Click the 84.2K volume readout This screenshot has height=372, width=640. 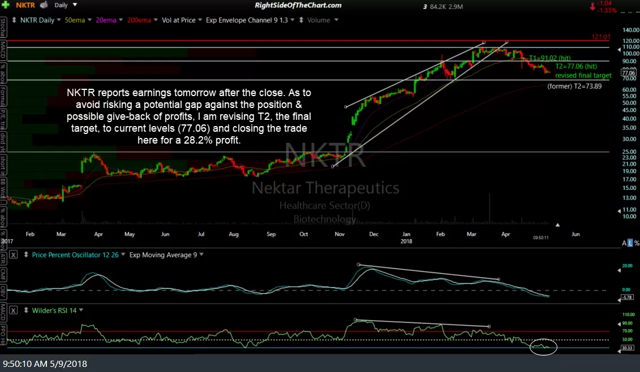(437, 7)
